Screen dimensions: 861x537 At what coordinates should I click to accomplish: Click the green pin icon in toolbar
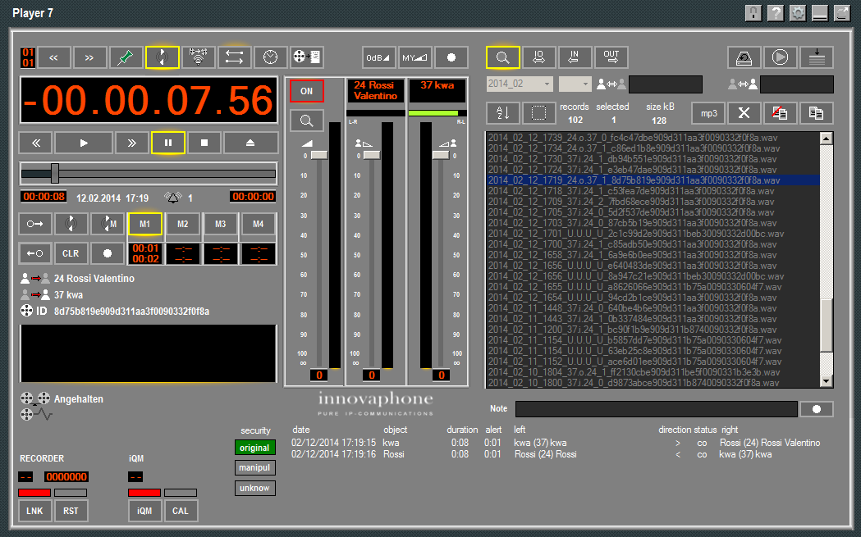(126, 57)
